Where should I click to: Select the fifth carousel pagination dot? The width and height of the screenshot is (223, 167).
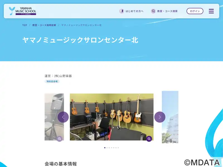tap(114, 148)
